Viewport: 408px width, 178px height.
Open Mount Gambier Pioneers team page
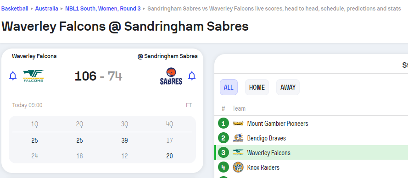point(278,124)
